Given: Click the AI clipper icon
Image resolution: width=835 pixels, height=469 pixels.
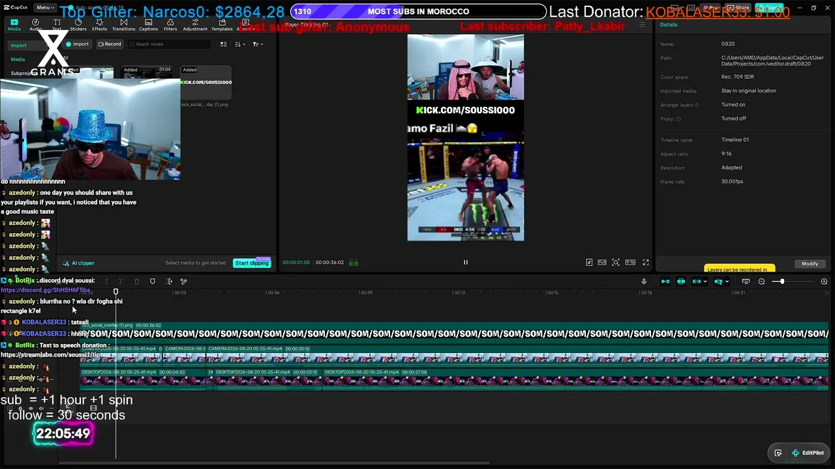Looking at the screenshot, I should [x=66, y=263].
